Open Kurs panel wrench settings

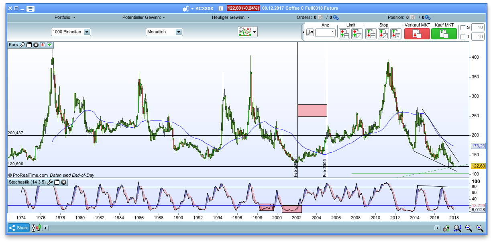22,45
